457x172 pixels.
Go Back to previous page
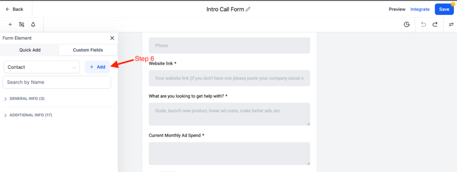14,9
